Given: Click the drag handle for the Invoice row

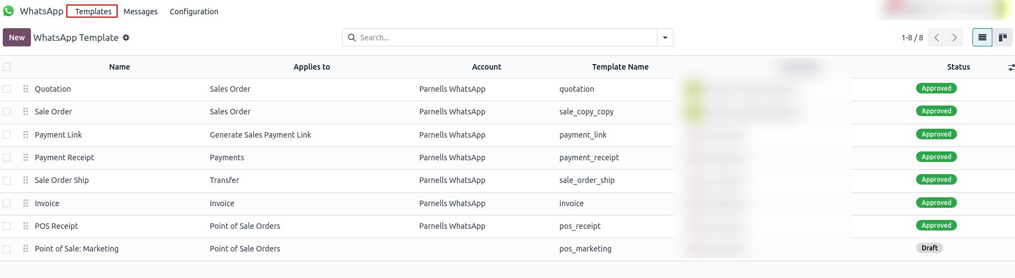Looking at the screenshot, I should tap(25, 203).
